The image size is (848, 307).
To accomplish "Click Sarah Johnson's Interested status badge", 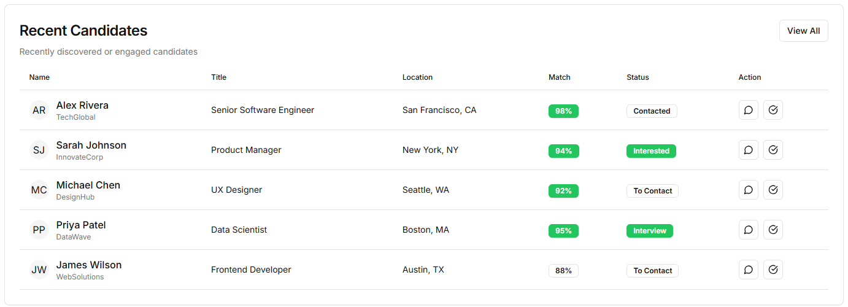I will click(651, 151).
